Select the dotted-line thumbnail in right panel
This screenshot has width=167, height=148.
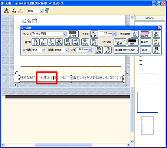(x=147, y=102)
